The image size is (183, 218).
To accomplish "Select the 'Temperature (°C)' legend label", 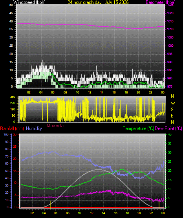I will point(138,128).
